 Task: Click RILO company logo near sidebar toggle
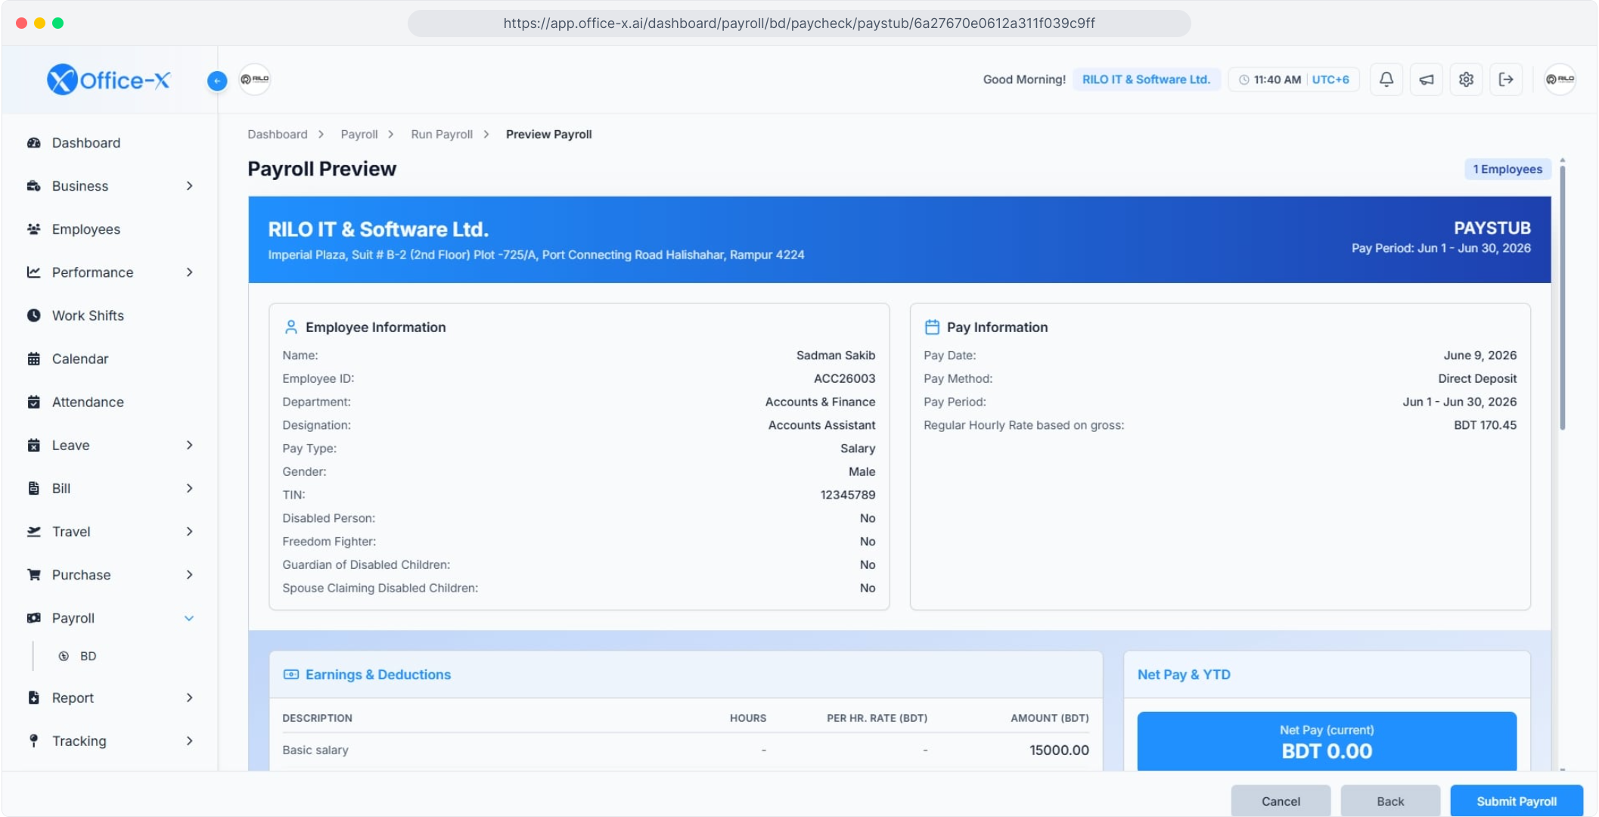coord(255,79)
